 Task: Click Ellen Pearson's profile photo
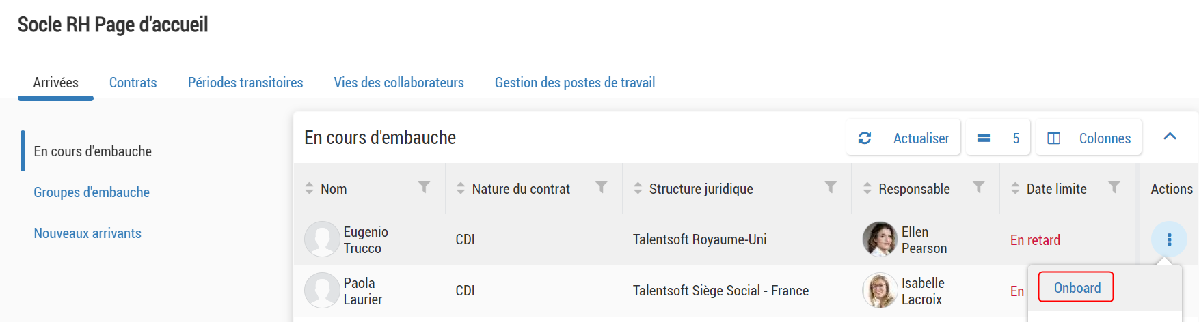[880, 239]
